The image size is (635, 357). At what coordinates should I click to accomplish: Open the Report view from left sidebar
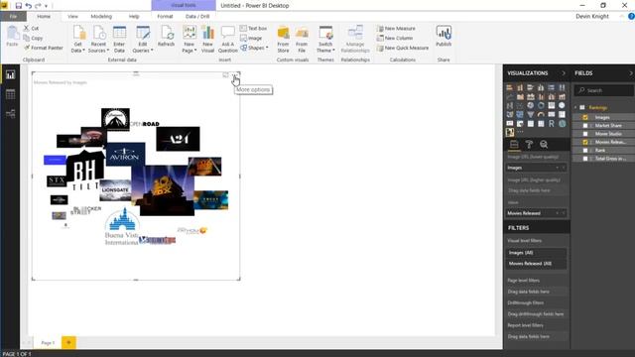(x=10, y=74)
